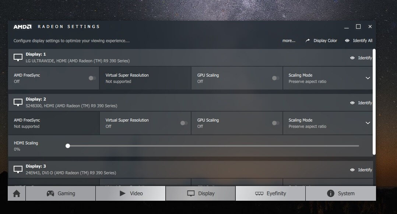Click the Display 1 monitor icon
The width and height of the screenshot is (397, 214).
(x=18, y=57)
